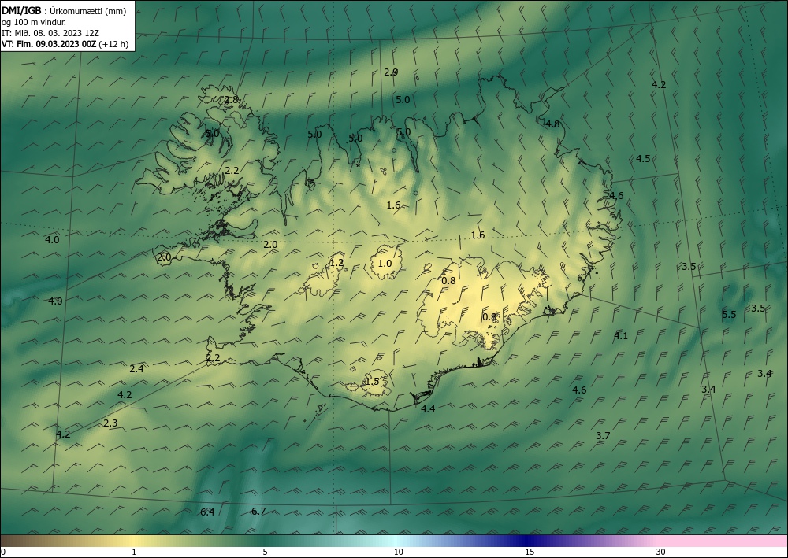This screenshot has height=558, width=788.
Task: Click the 1.0 value inside the glacier outline
Action: click(385, 263)
